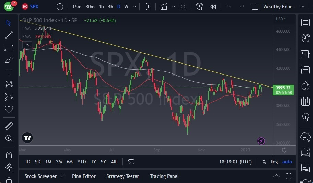313x183 pixels.
Task: Set the date range to 1D
Action: point(27,162)
